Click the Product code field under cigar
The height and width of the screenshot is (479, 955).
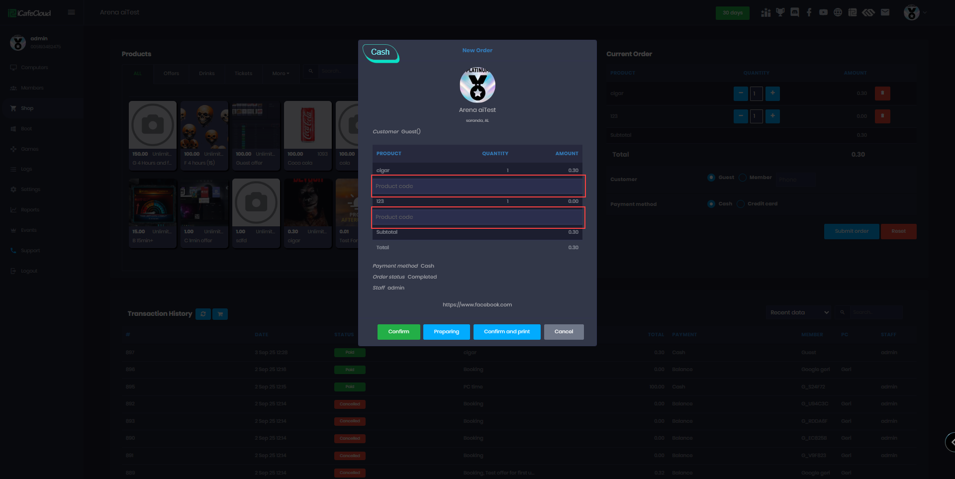(477, 186)
